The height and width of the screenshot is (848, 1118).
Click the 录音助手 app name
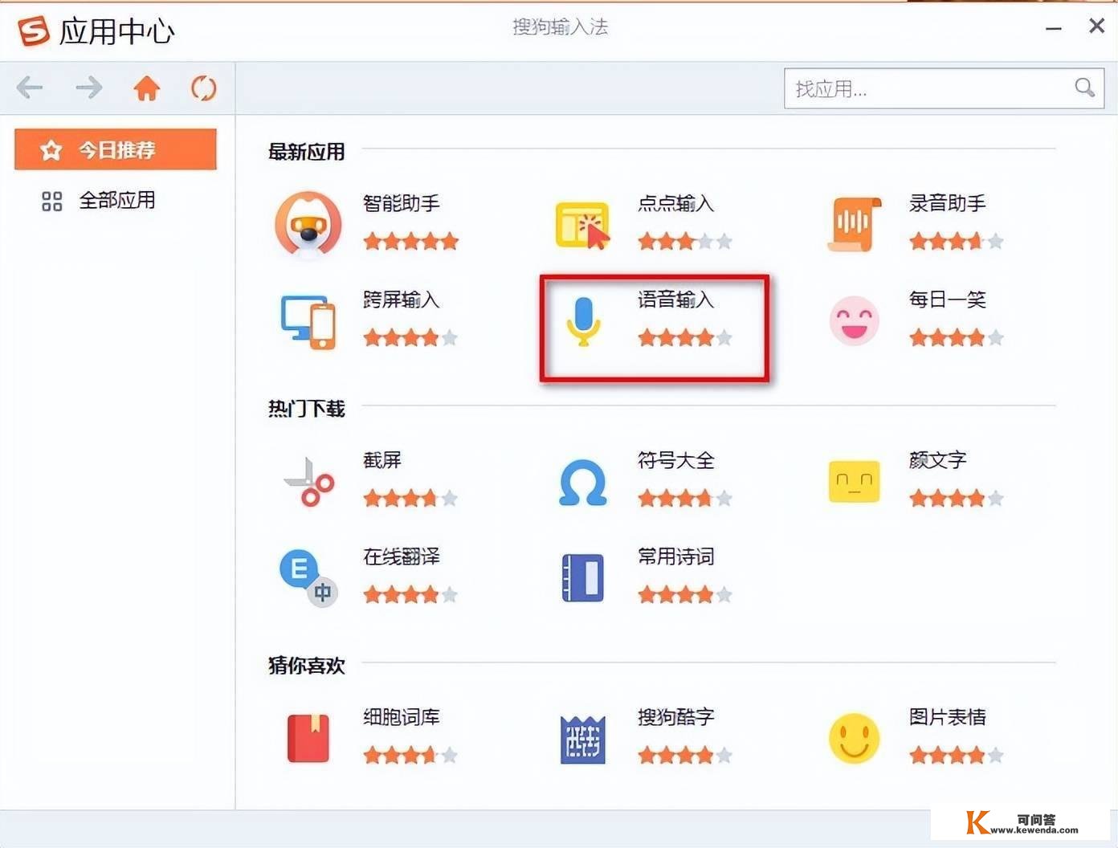948,203
